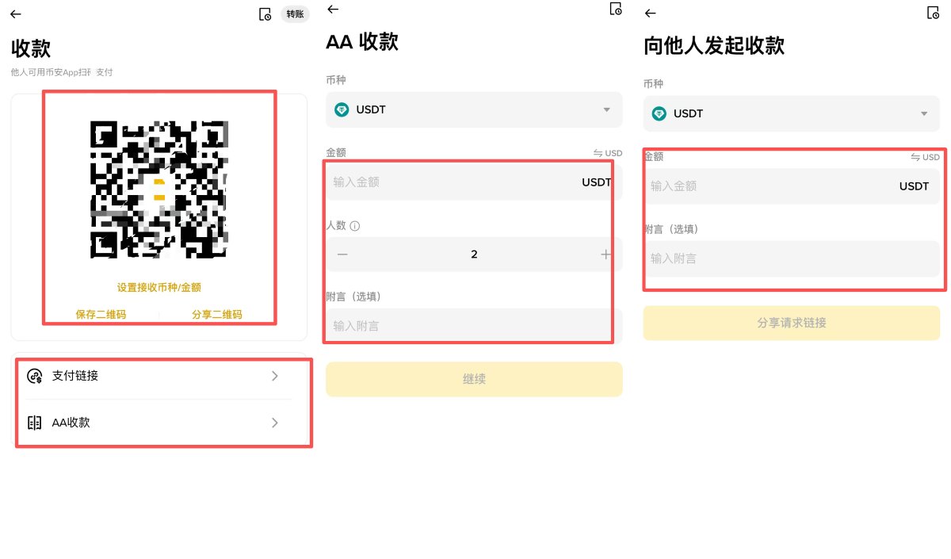Open the record icon on 向他人发起收款 page
951x559 pixels.
pos(932,13)
